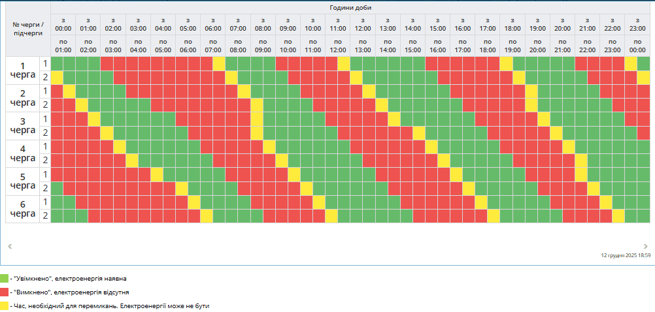The image size is (655, 312).
Task: Click the "з 18:00" column header
Action: pyautogui.click(x=512, y=24)
